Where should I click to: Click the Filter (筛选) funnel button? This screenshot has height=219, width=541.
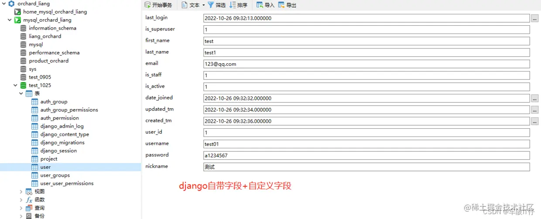[x=217, y=5]
